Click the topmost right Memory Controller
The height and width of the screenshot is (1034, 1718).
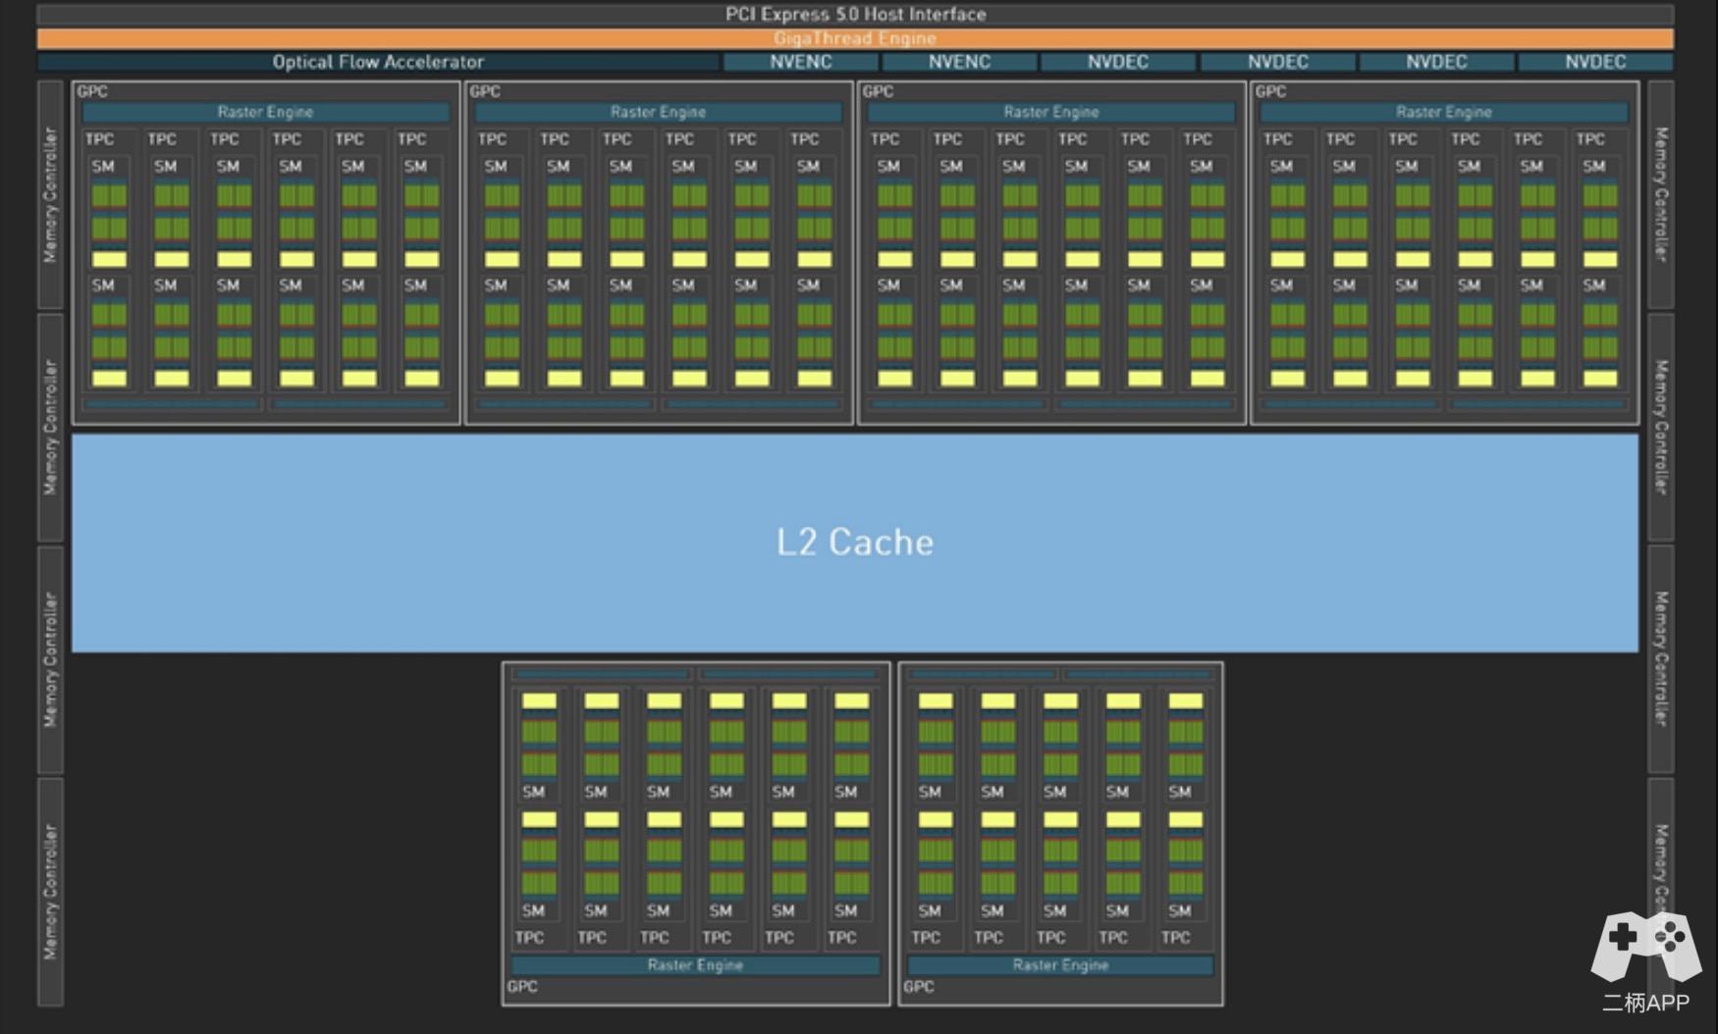(x=1660, y=194)
